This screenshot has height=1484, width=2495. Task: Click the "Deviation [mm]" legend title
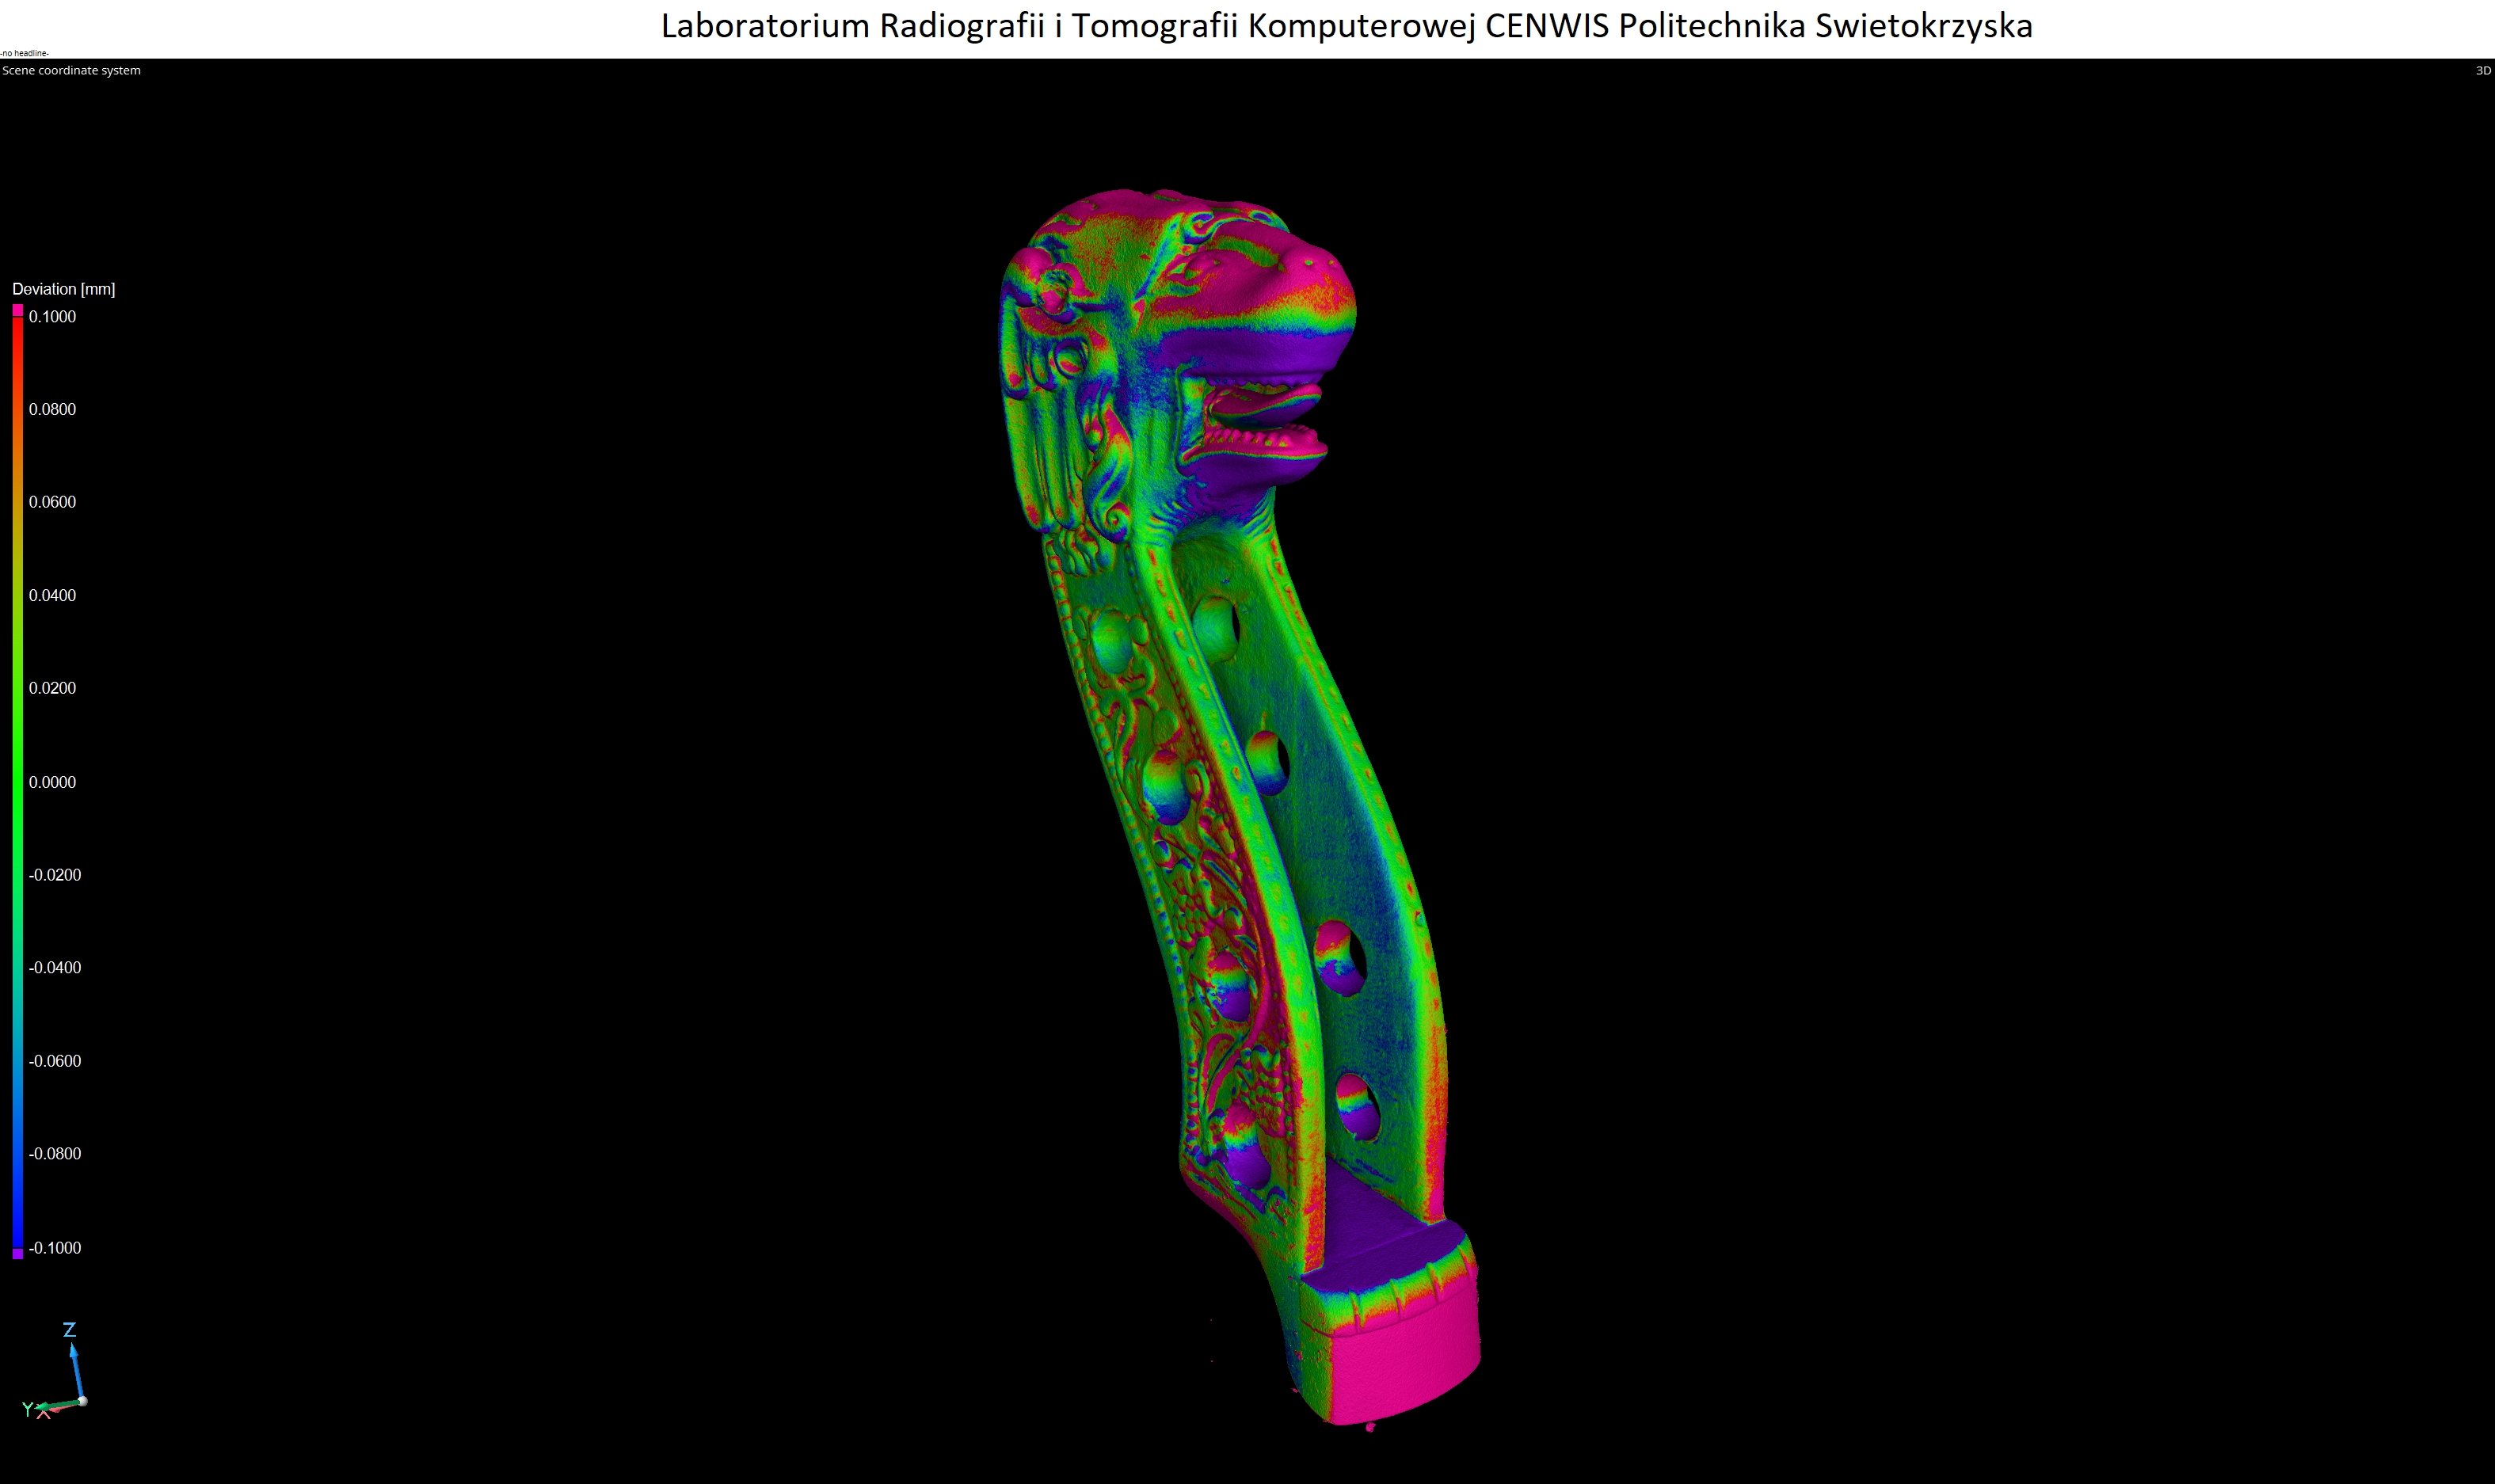click(64, 289)
